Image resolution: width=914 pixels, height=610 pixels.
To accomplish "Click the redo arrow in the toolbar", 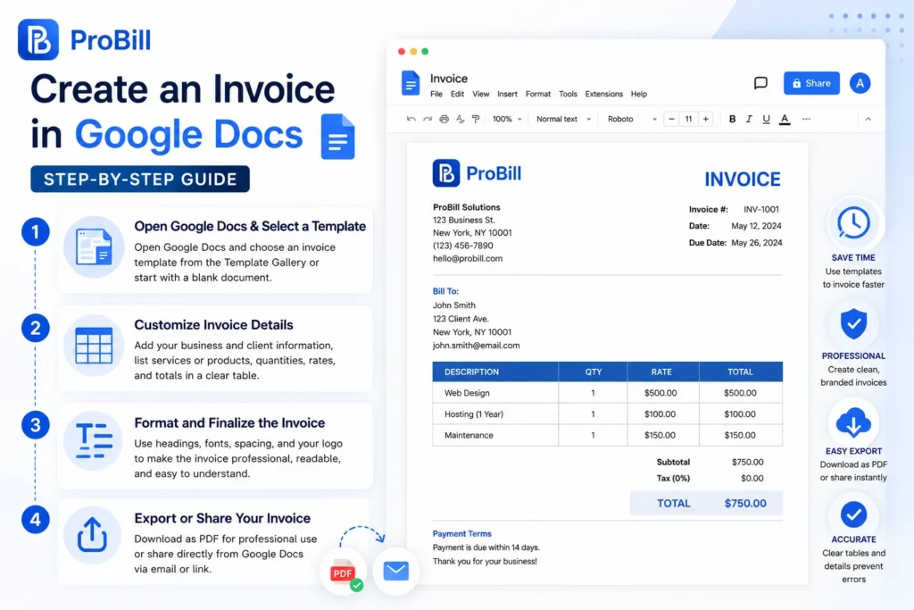I will tap(428, 119).
